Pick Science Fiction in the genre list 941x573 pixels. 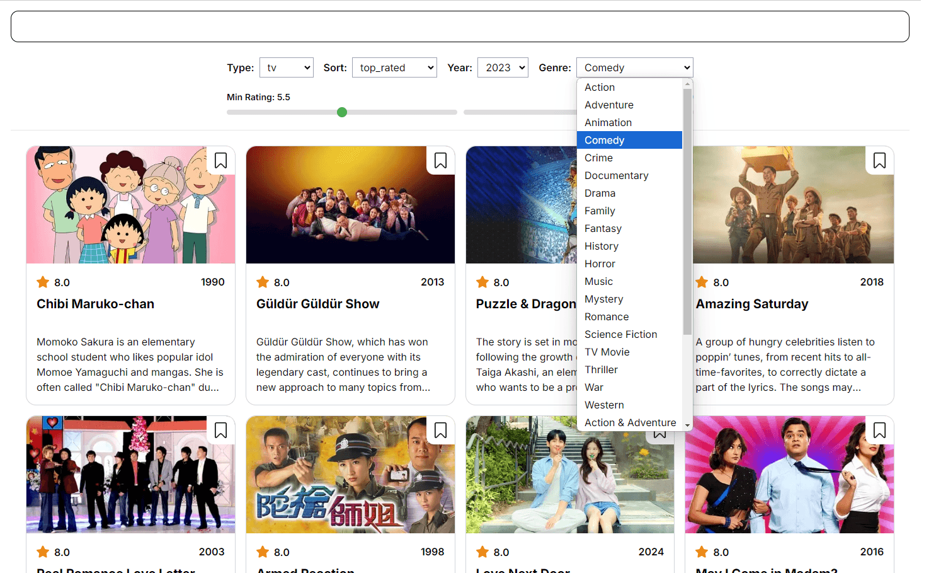coord(629,334)
